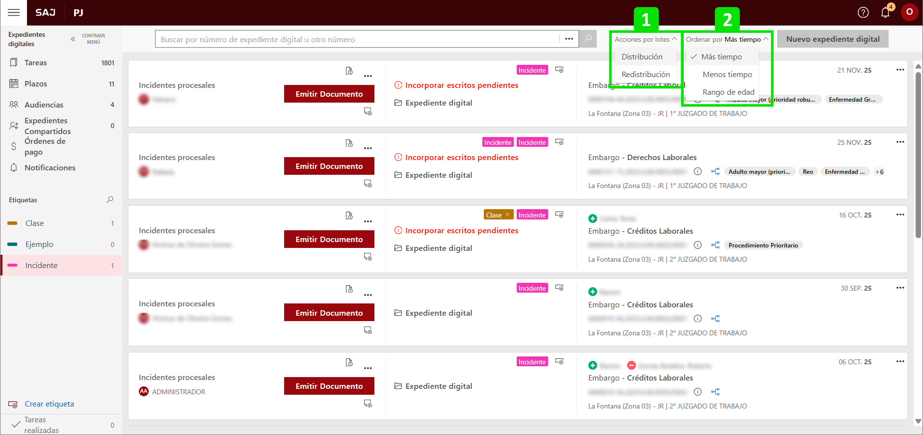This screenshot has width=923, height=435.
Task: Choose Distribución from batch actions menu
Action: click(642, 57)
